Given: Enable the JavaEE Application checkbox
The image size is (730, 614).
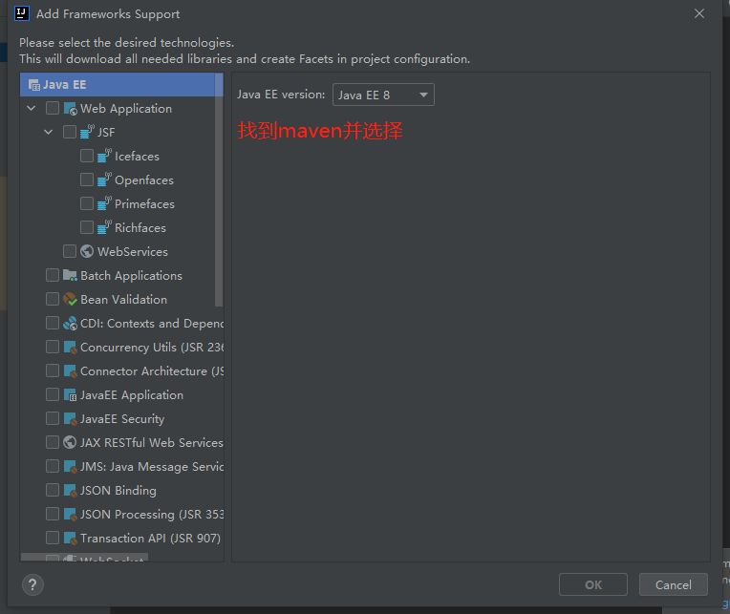Looking at the screenshot, I should [53, 394].
